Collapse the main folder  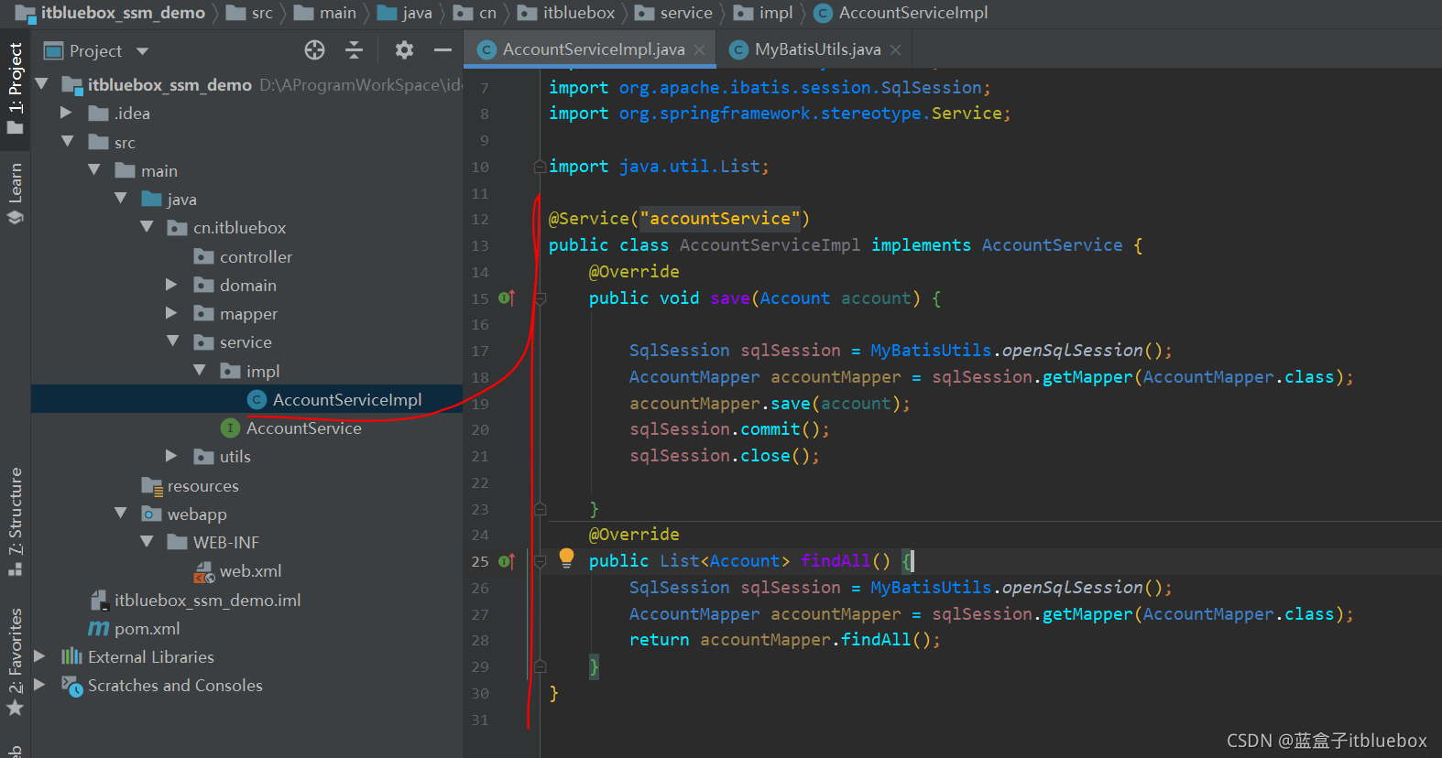tap(94, 169)
